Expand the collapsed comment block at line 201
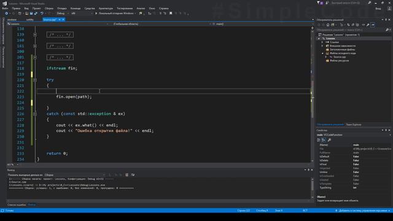The image size is (393, 221). [35, 57]
